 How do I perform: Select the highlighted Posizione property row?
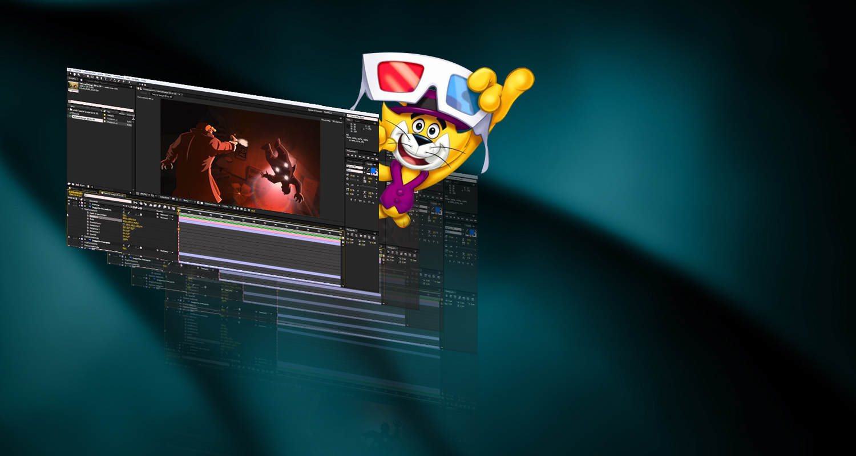pyautogui.click(x=106, y=218)
